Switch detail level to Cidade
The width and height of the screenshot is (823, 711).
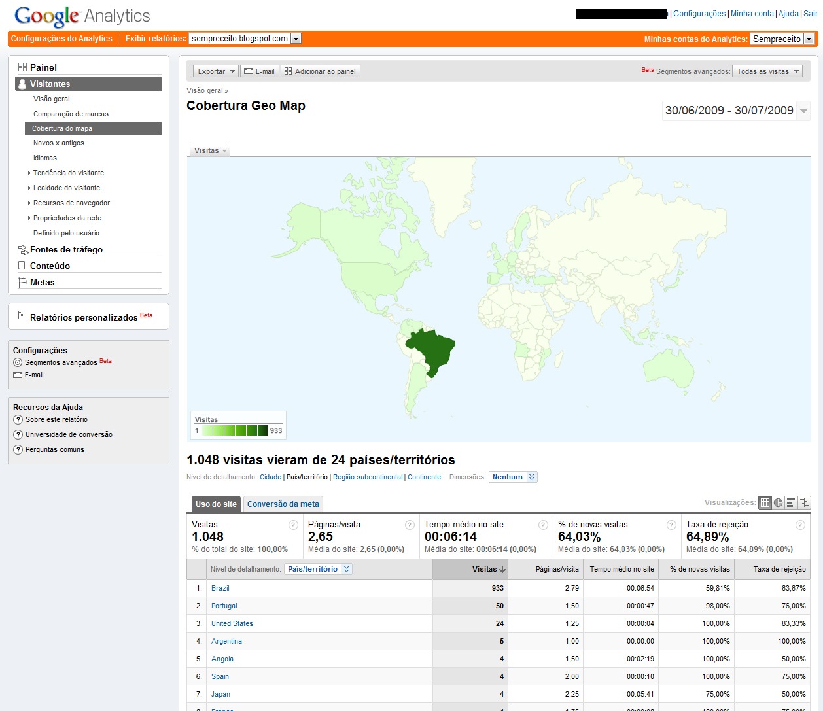(270, 477)
